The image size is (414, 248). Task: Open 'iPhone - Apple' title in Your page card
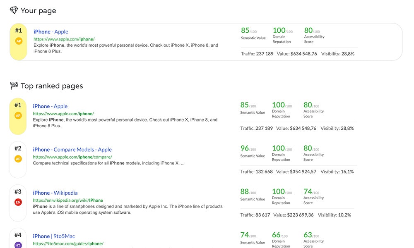click(x=51, y=32)
